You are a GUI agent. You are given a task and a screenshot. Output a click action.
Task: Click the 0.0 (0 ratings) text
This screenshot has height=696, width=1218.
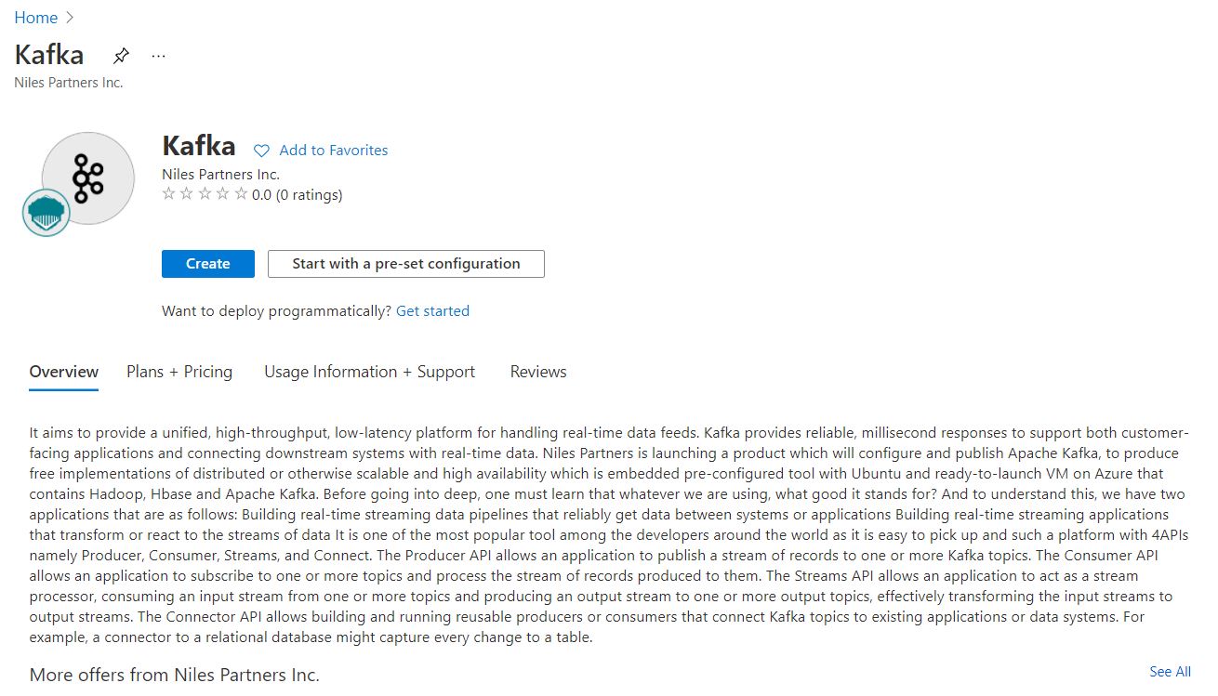pyautogui.click(x=297, y=195)
